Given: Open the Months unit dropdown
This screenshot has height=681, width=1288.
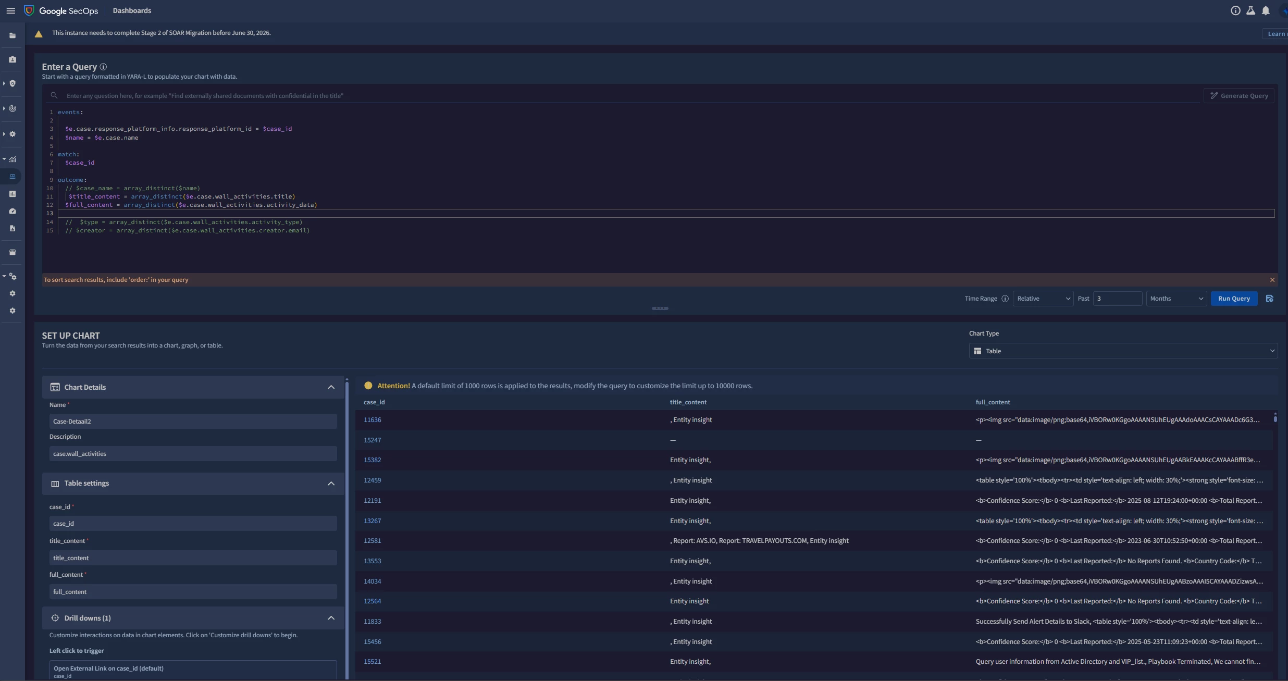Looking at the screenshot, I should 1176,299.
